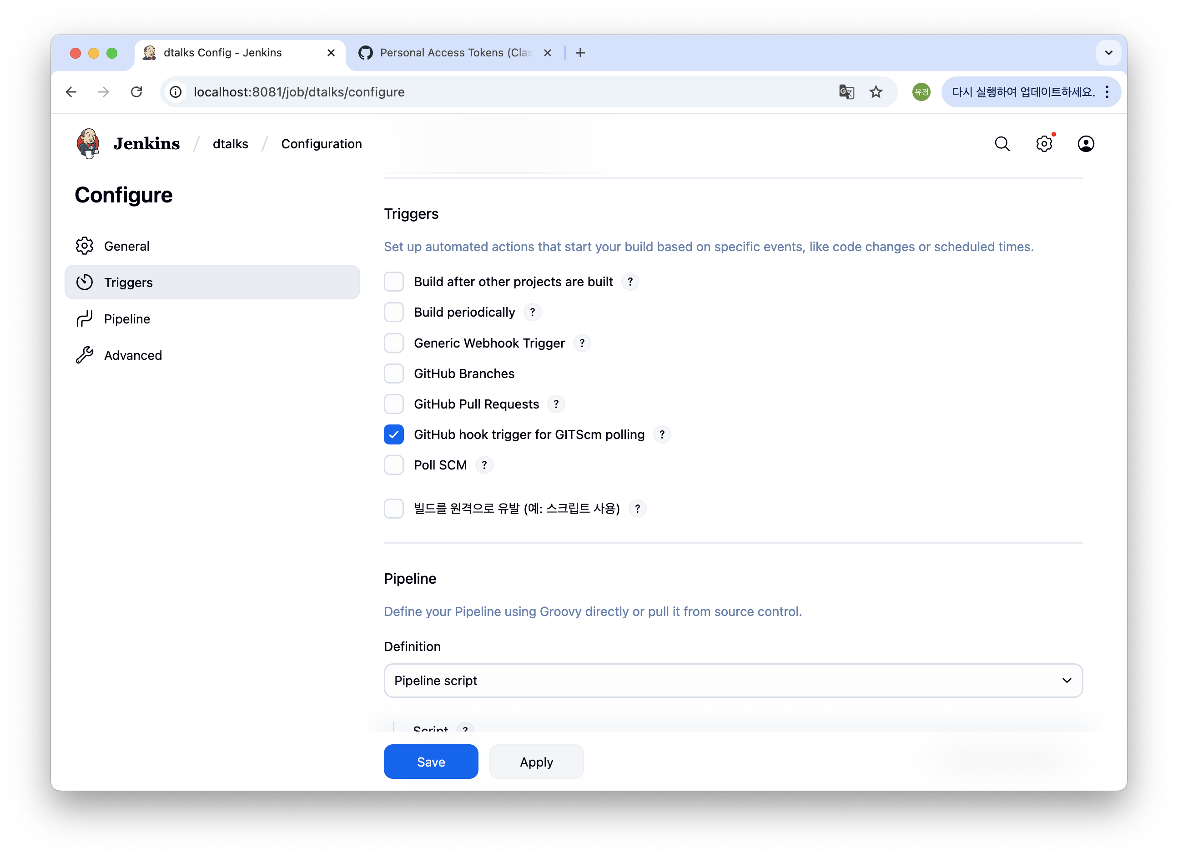Click help icon next to Build periodically
Image resolution: width=1178 pixels, height=858 pixels.
point(533,312)
